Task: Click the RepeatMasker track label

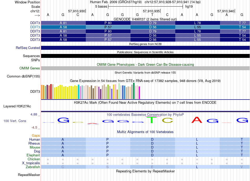Action: tap(29, 175)
